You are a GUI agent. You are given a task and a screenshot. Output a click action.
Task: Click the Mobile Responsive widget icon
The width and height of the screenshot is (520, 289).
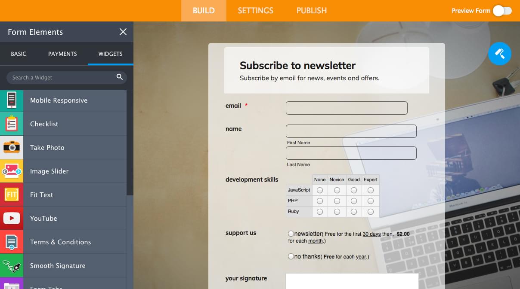pos(12,100)
